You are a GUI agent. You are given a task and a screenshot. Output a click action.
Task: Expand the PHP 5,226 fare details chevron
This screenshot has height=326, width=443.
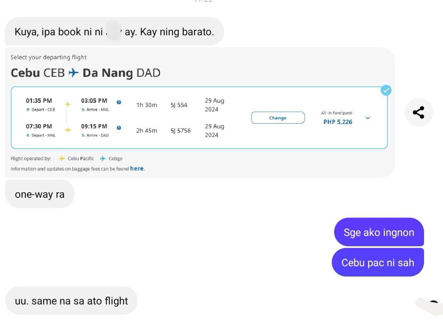click(x=368, y=118)
